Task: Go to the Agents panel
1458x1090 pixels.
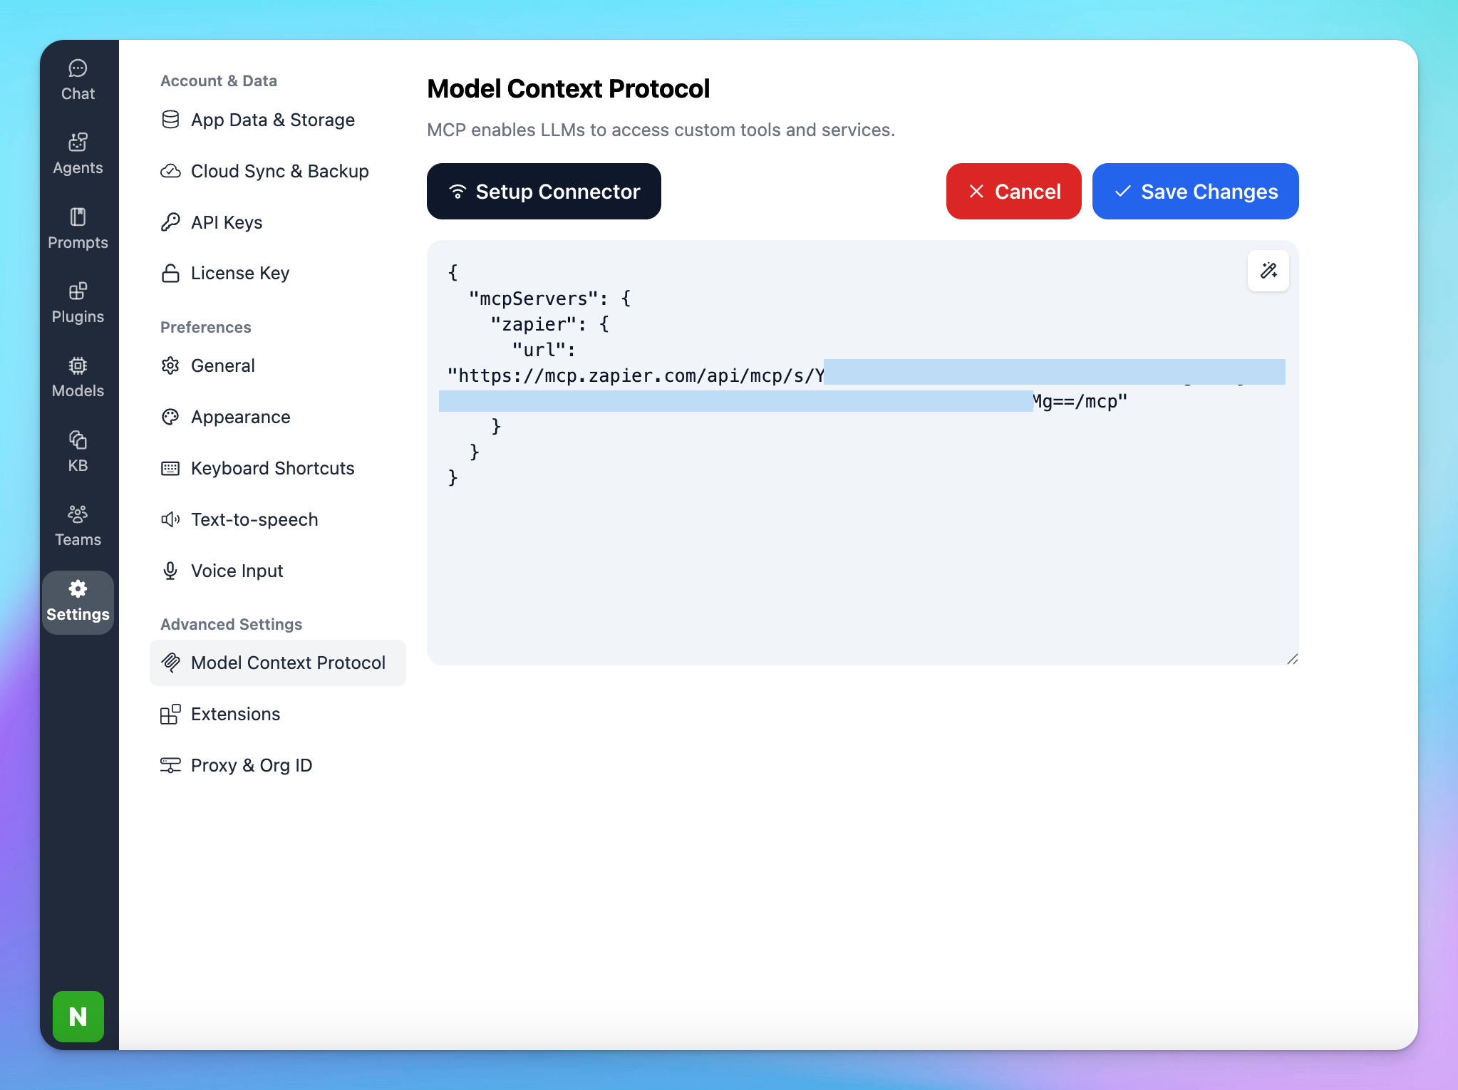Action: pyautogui.click(x=78, y=155)
